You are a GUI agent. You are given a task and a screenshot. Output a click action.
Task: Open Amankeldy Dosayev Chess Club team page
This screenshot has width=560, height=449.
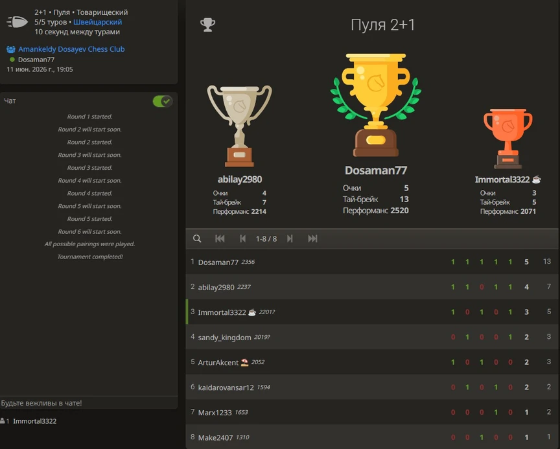tap(71, 49)
